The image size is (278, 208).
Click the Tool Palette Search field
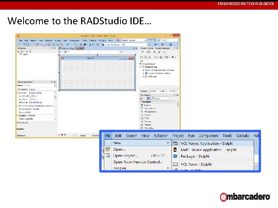(161, 98)
